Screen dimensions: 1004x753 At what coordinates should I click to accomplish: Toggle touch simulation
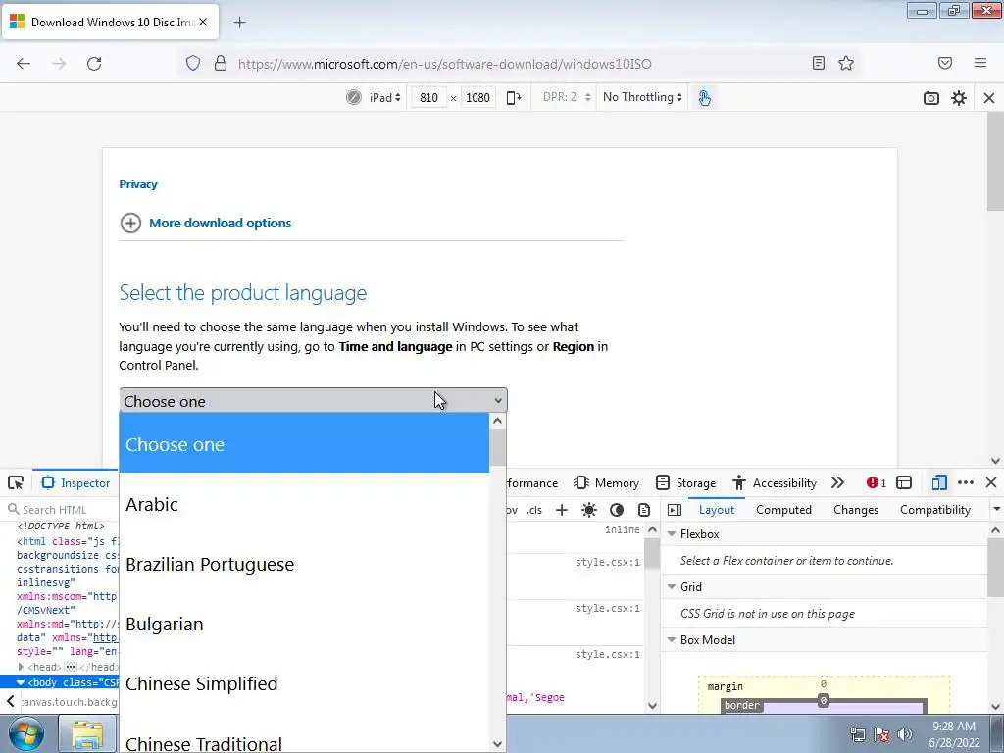pyautogui.click(x=704, y=97)
